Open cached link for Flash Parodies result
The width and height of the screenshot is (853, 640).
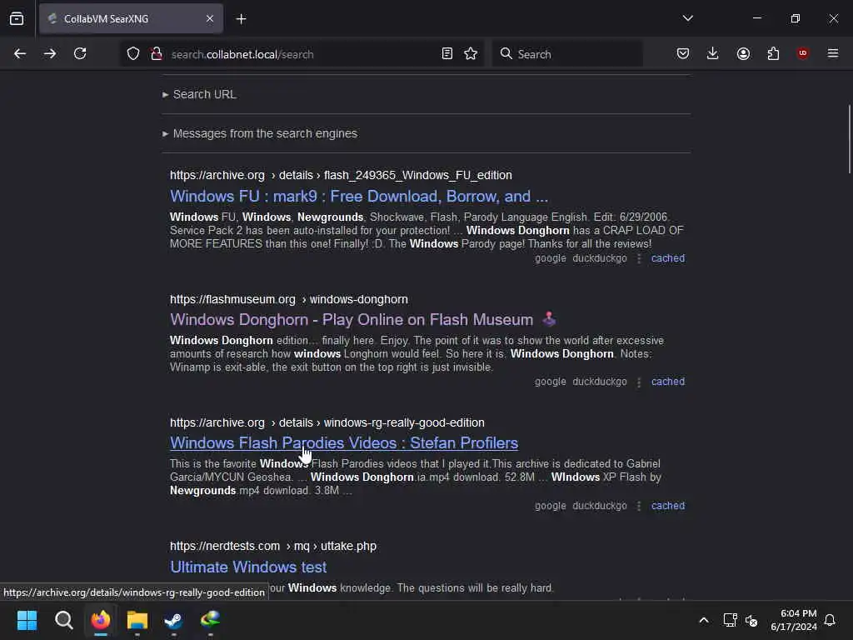(668, 506)
